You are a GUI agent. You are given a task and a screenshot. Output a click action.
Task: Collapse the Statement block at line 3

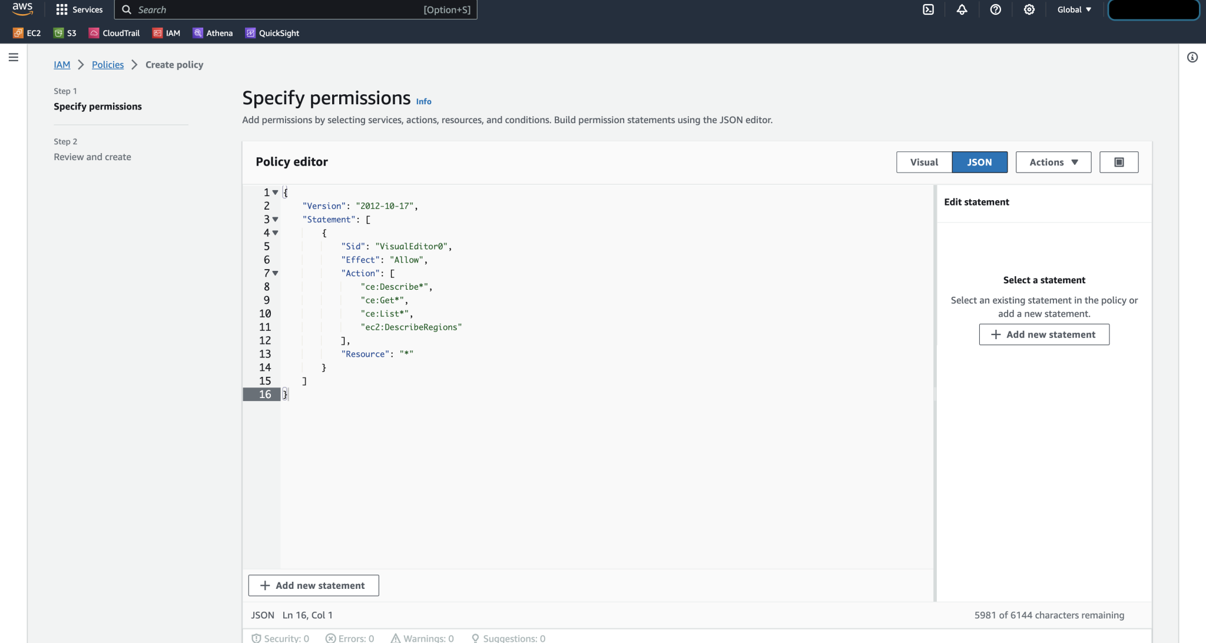(276, 219)
